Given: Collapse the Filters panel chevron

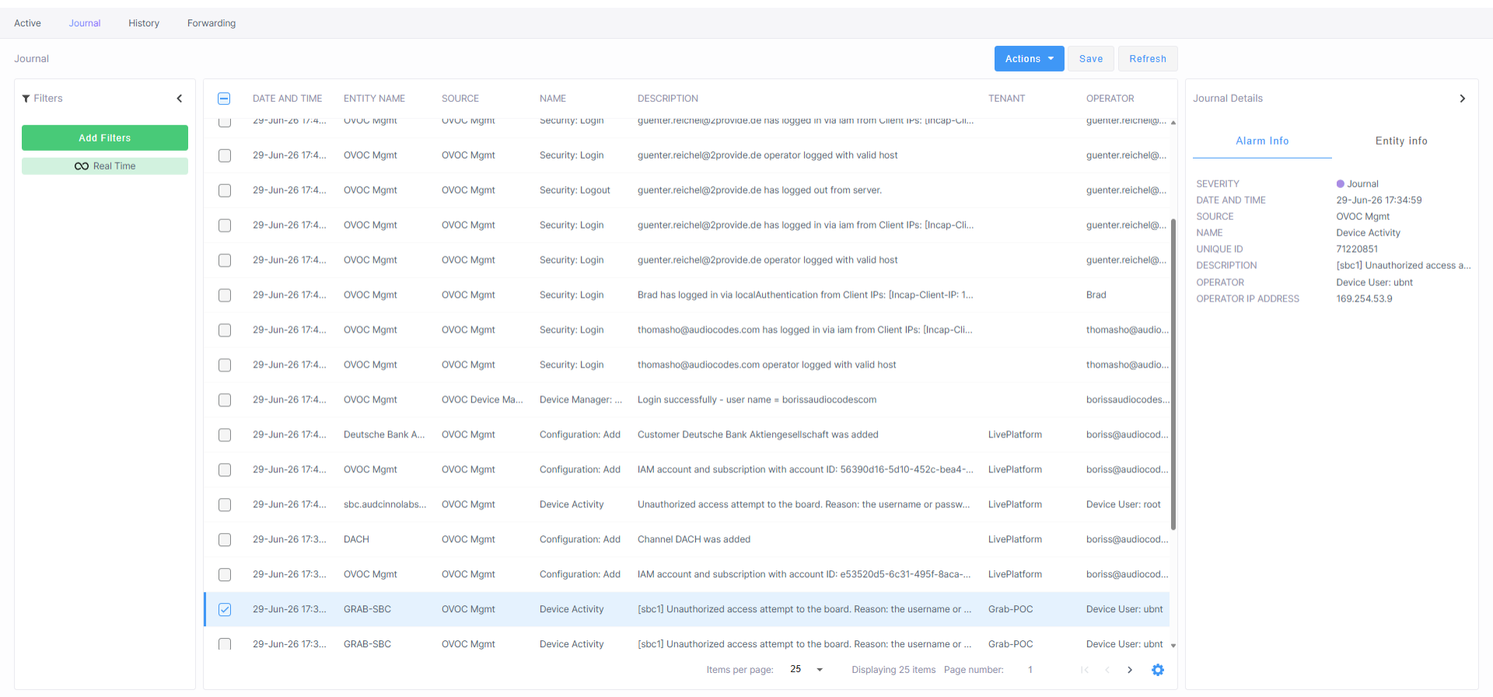Looking at the screenshot, I should tap(180, 99).
